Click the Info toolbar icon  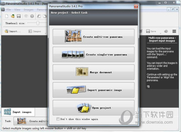tap(26, 16)
